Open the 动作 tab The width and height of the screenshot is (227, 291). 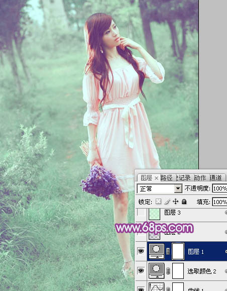[x=200, y=178]
